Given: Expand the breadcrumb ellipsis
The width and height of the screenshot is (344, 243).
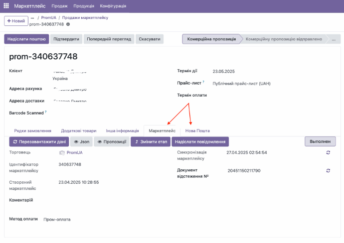Looking at the screenshot, I should (32, 18).
